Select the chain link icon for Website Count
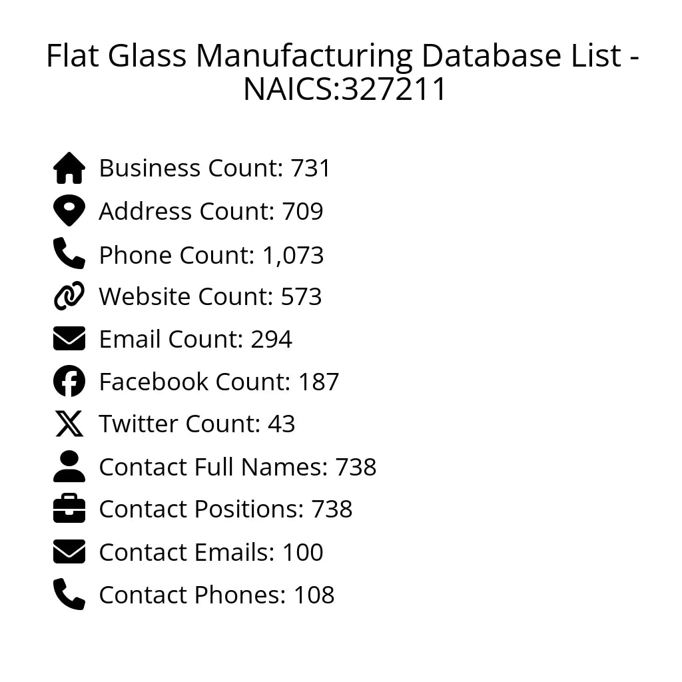The image size is (682, 682). pos(69,296)
